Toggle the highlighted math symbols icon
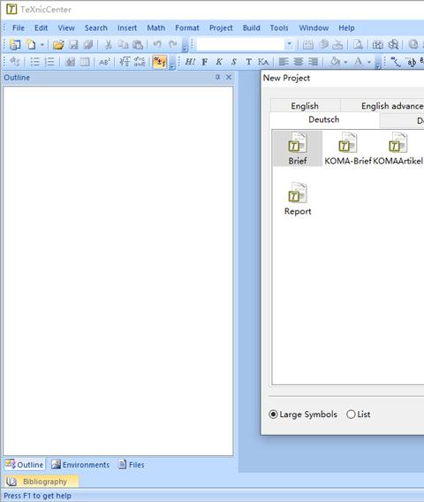 coord(160,62)
